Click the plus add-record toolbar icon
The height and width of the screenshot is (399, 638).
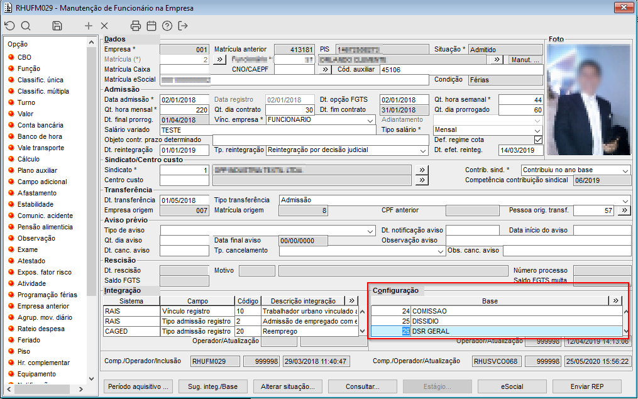pos(88,26)
